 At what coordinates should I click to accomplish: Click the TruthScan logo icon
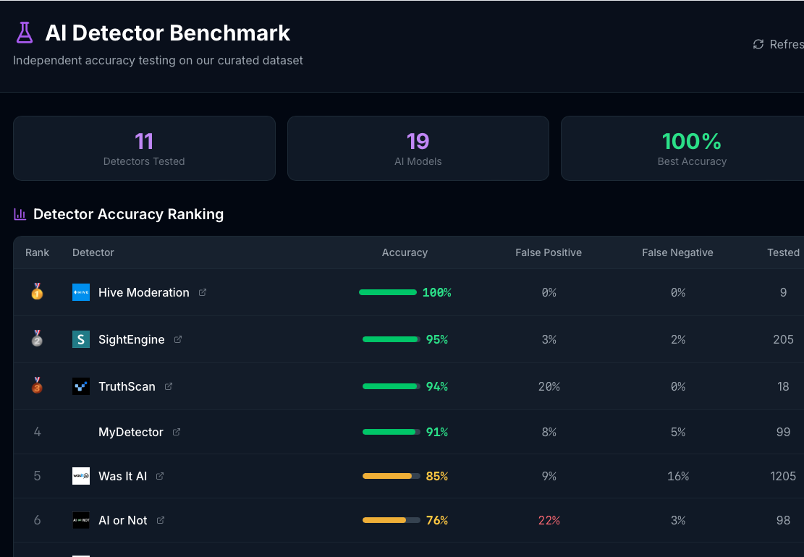point(81,386)
